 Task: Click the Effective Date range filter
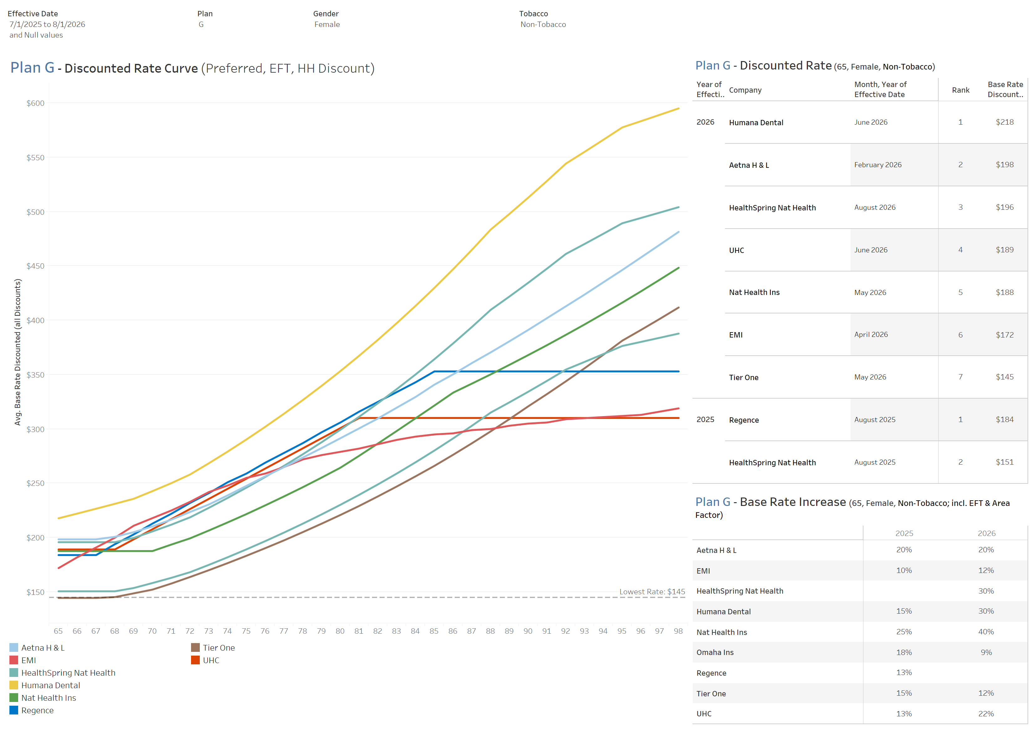(x=47, y=24)
